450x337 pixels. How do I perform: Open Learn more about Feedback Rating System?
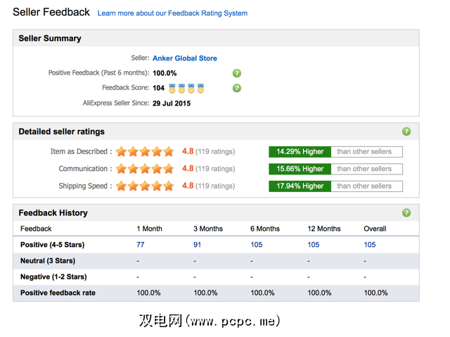[x=172, y=13]
